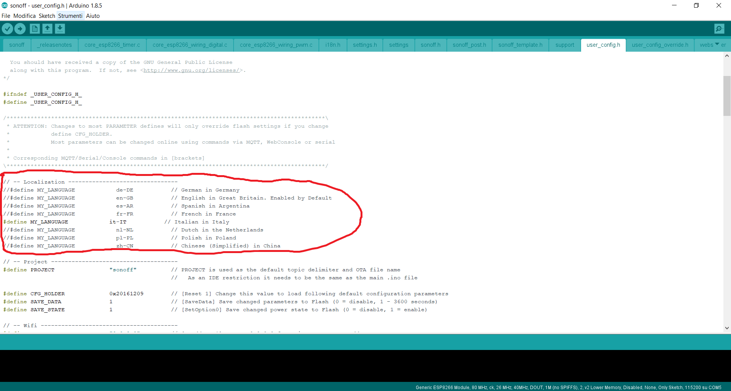731x391 pixels.
Task: Switch to the _releasenotes tab
Action: [54, 45]
